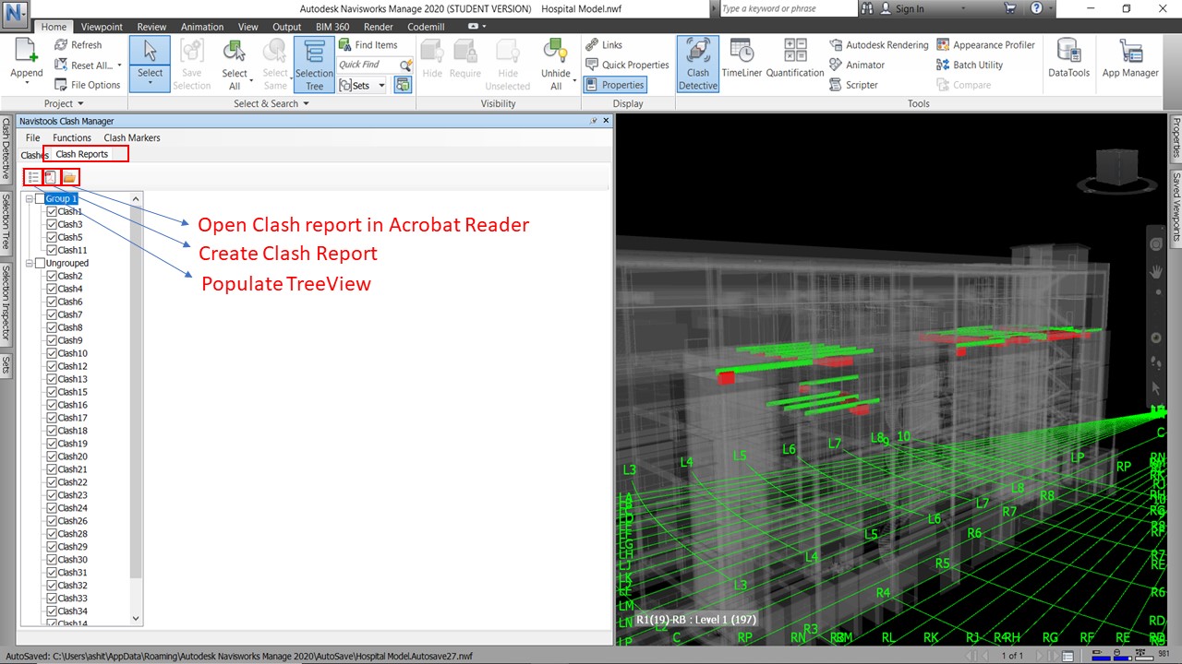Image resolution: width=1182 pixels, height=664 pixels.
Task: Toggle the Properties display button
Action: [615, 85]
